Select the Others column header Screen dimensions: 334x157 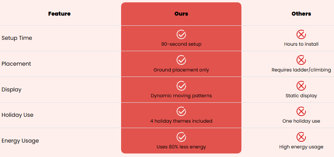click(301, 14)
